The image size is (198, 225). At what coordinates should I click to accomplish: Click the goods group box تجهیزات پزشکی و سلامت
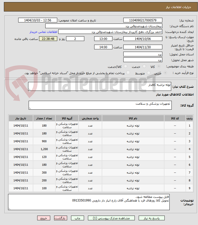[100, 105]
